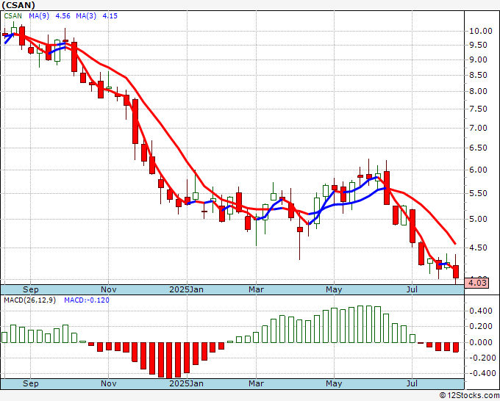The image size is (500, 401).
Task: Click the MA(3) value 4.15
Action: pyautogui.click(x=110, y=16)
